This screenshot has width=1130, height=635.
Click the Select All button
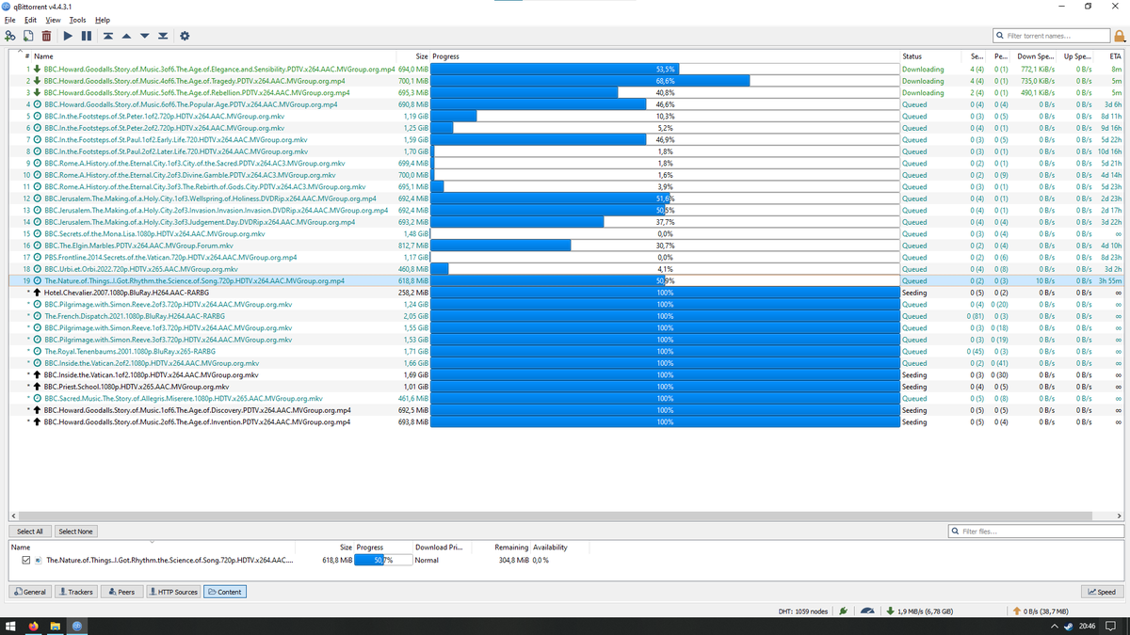tap(30, 532)
